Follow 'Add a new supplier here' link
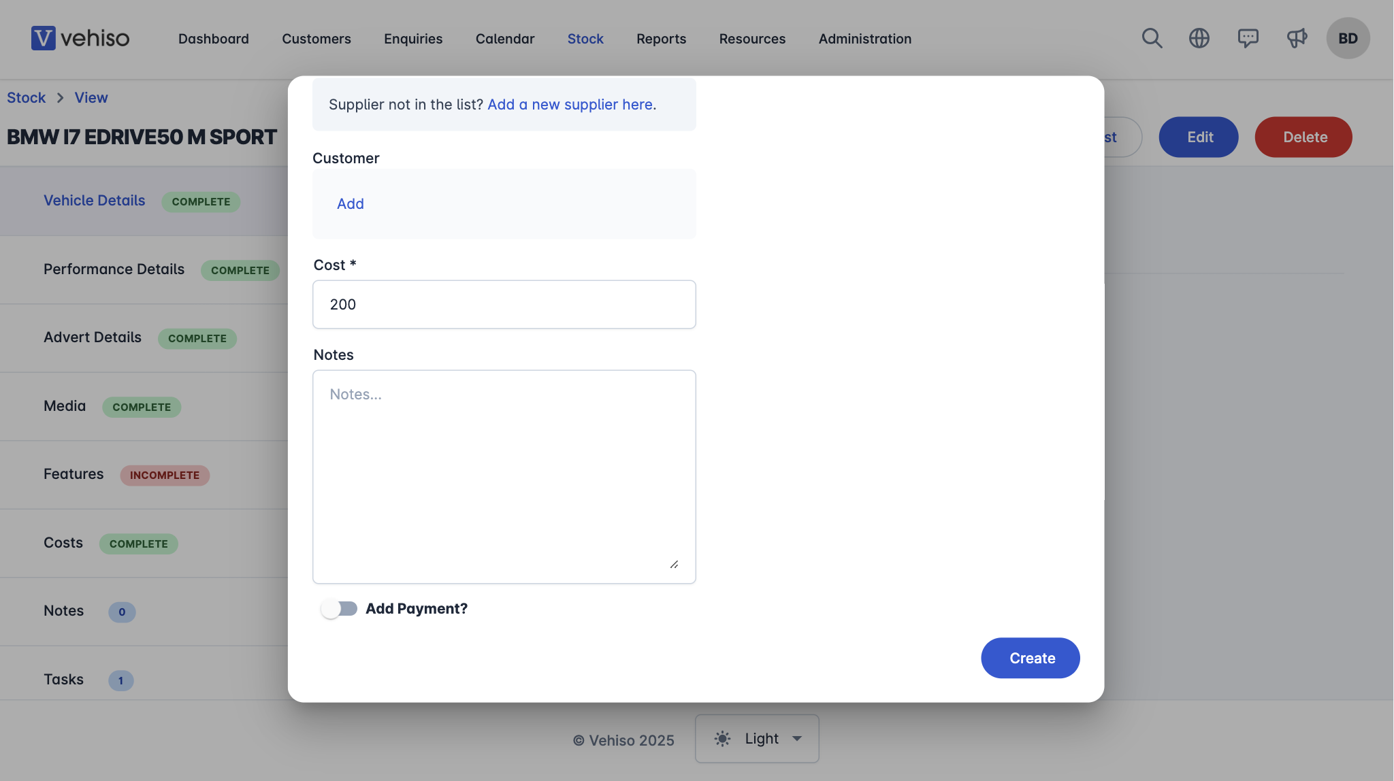 [x=570, y=105]
